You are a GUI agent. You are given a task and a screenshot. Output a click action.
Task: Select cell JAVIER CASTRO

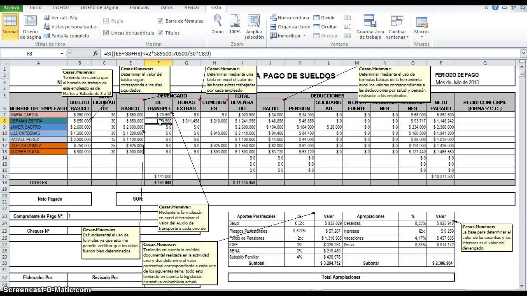[38, 127]
